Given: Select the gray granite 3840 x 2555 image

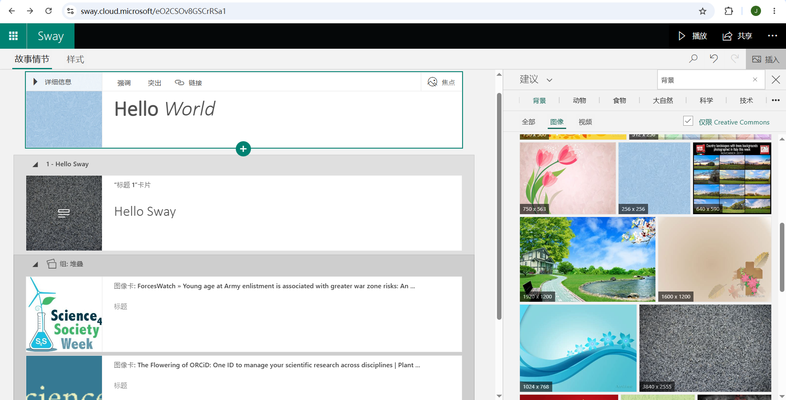Looking at the screenshot, I should tap(705, 348).
